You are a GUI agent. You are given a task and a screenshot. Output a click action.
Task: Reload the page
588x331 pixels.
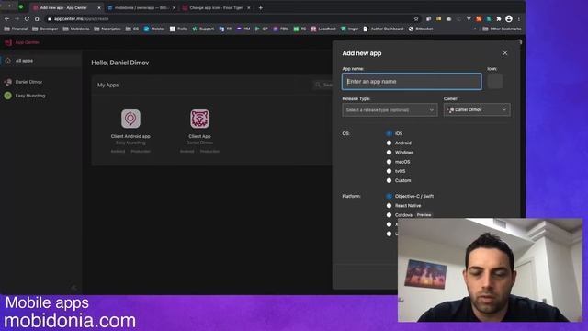coord(27,18)
